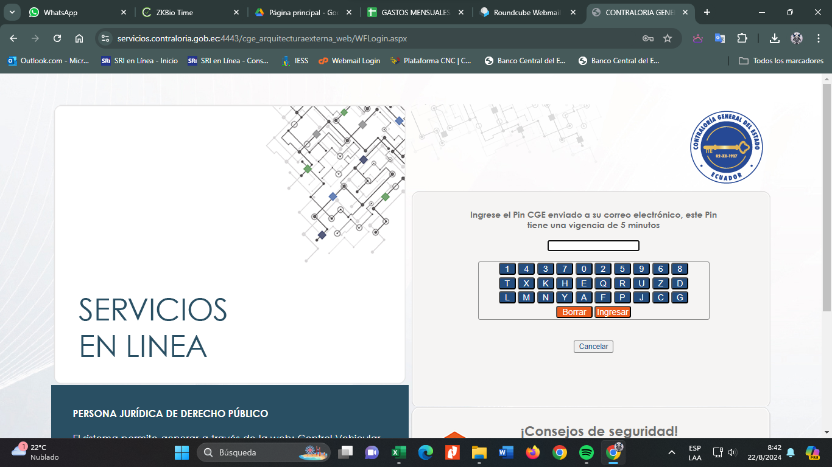Bookmark this page with star icon
832x467 pixels.
click(668, 38)
